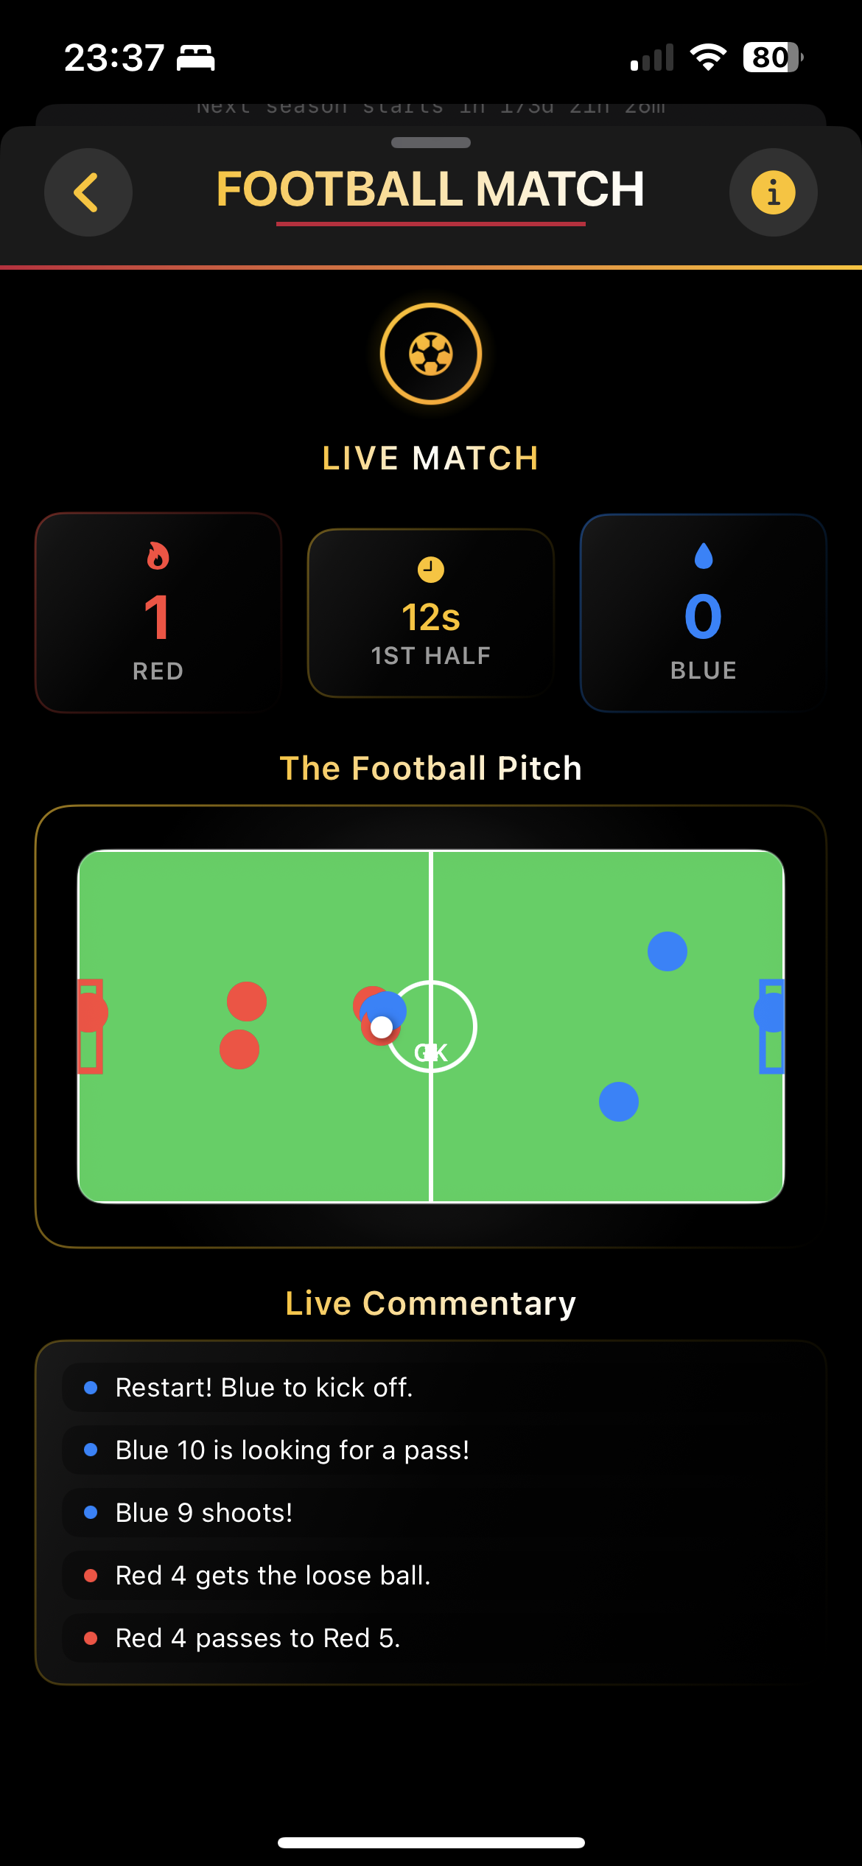Select the BLUE team score card
Screen dimensions: 862x1866
click(x=704, y=612)
